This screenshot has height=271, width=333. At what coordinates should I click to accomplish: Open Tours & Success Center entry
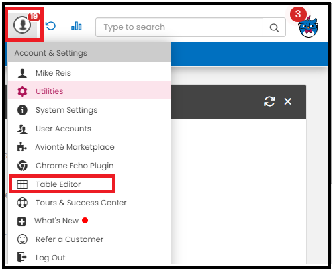89,203
